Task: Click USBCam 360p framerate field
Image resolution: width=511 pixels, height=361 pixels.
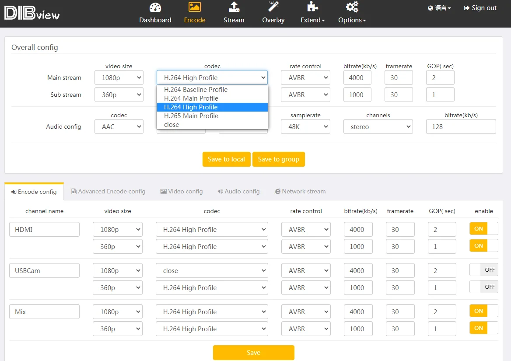Action: [x=400, y=287]
